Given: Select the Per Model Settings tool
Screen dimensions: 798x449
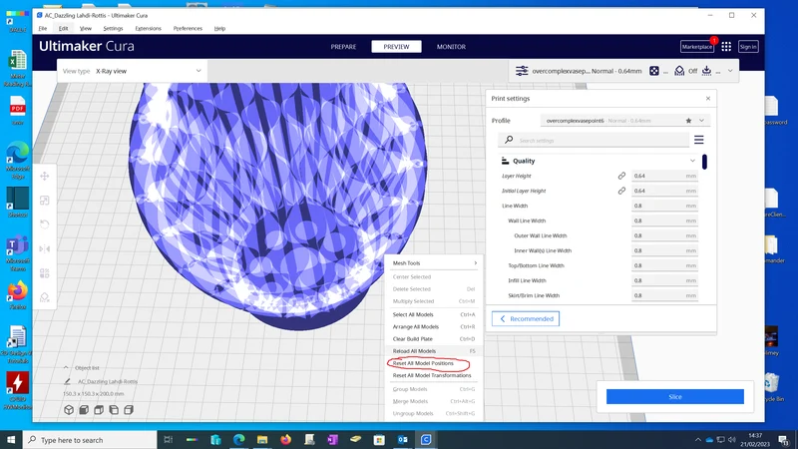Looking at the screenshot, I should [45, 273].
